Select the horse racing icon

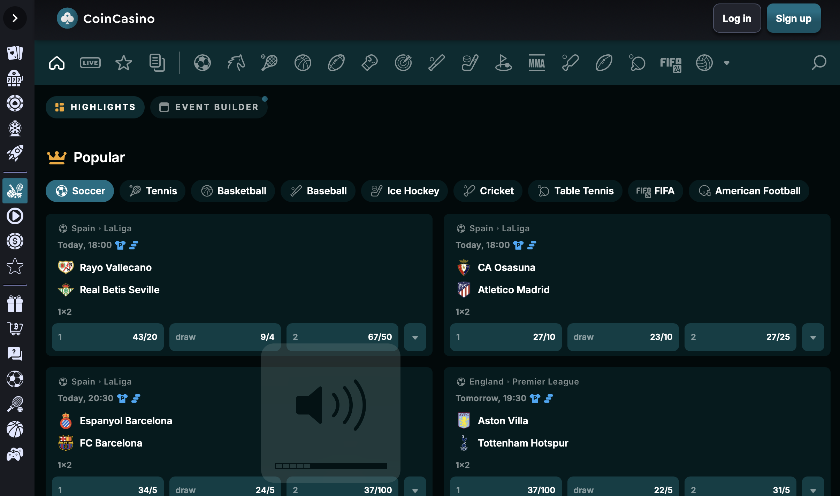(236, 63)
